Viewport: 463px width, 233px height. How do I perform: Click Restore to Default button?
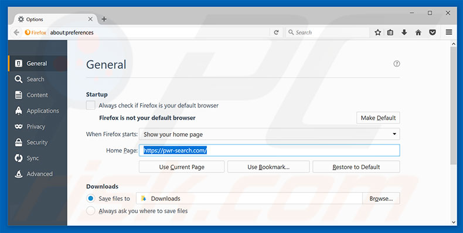356,167
